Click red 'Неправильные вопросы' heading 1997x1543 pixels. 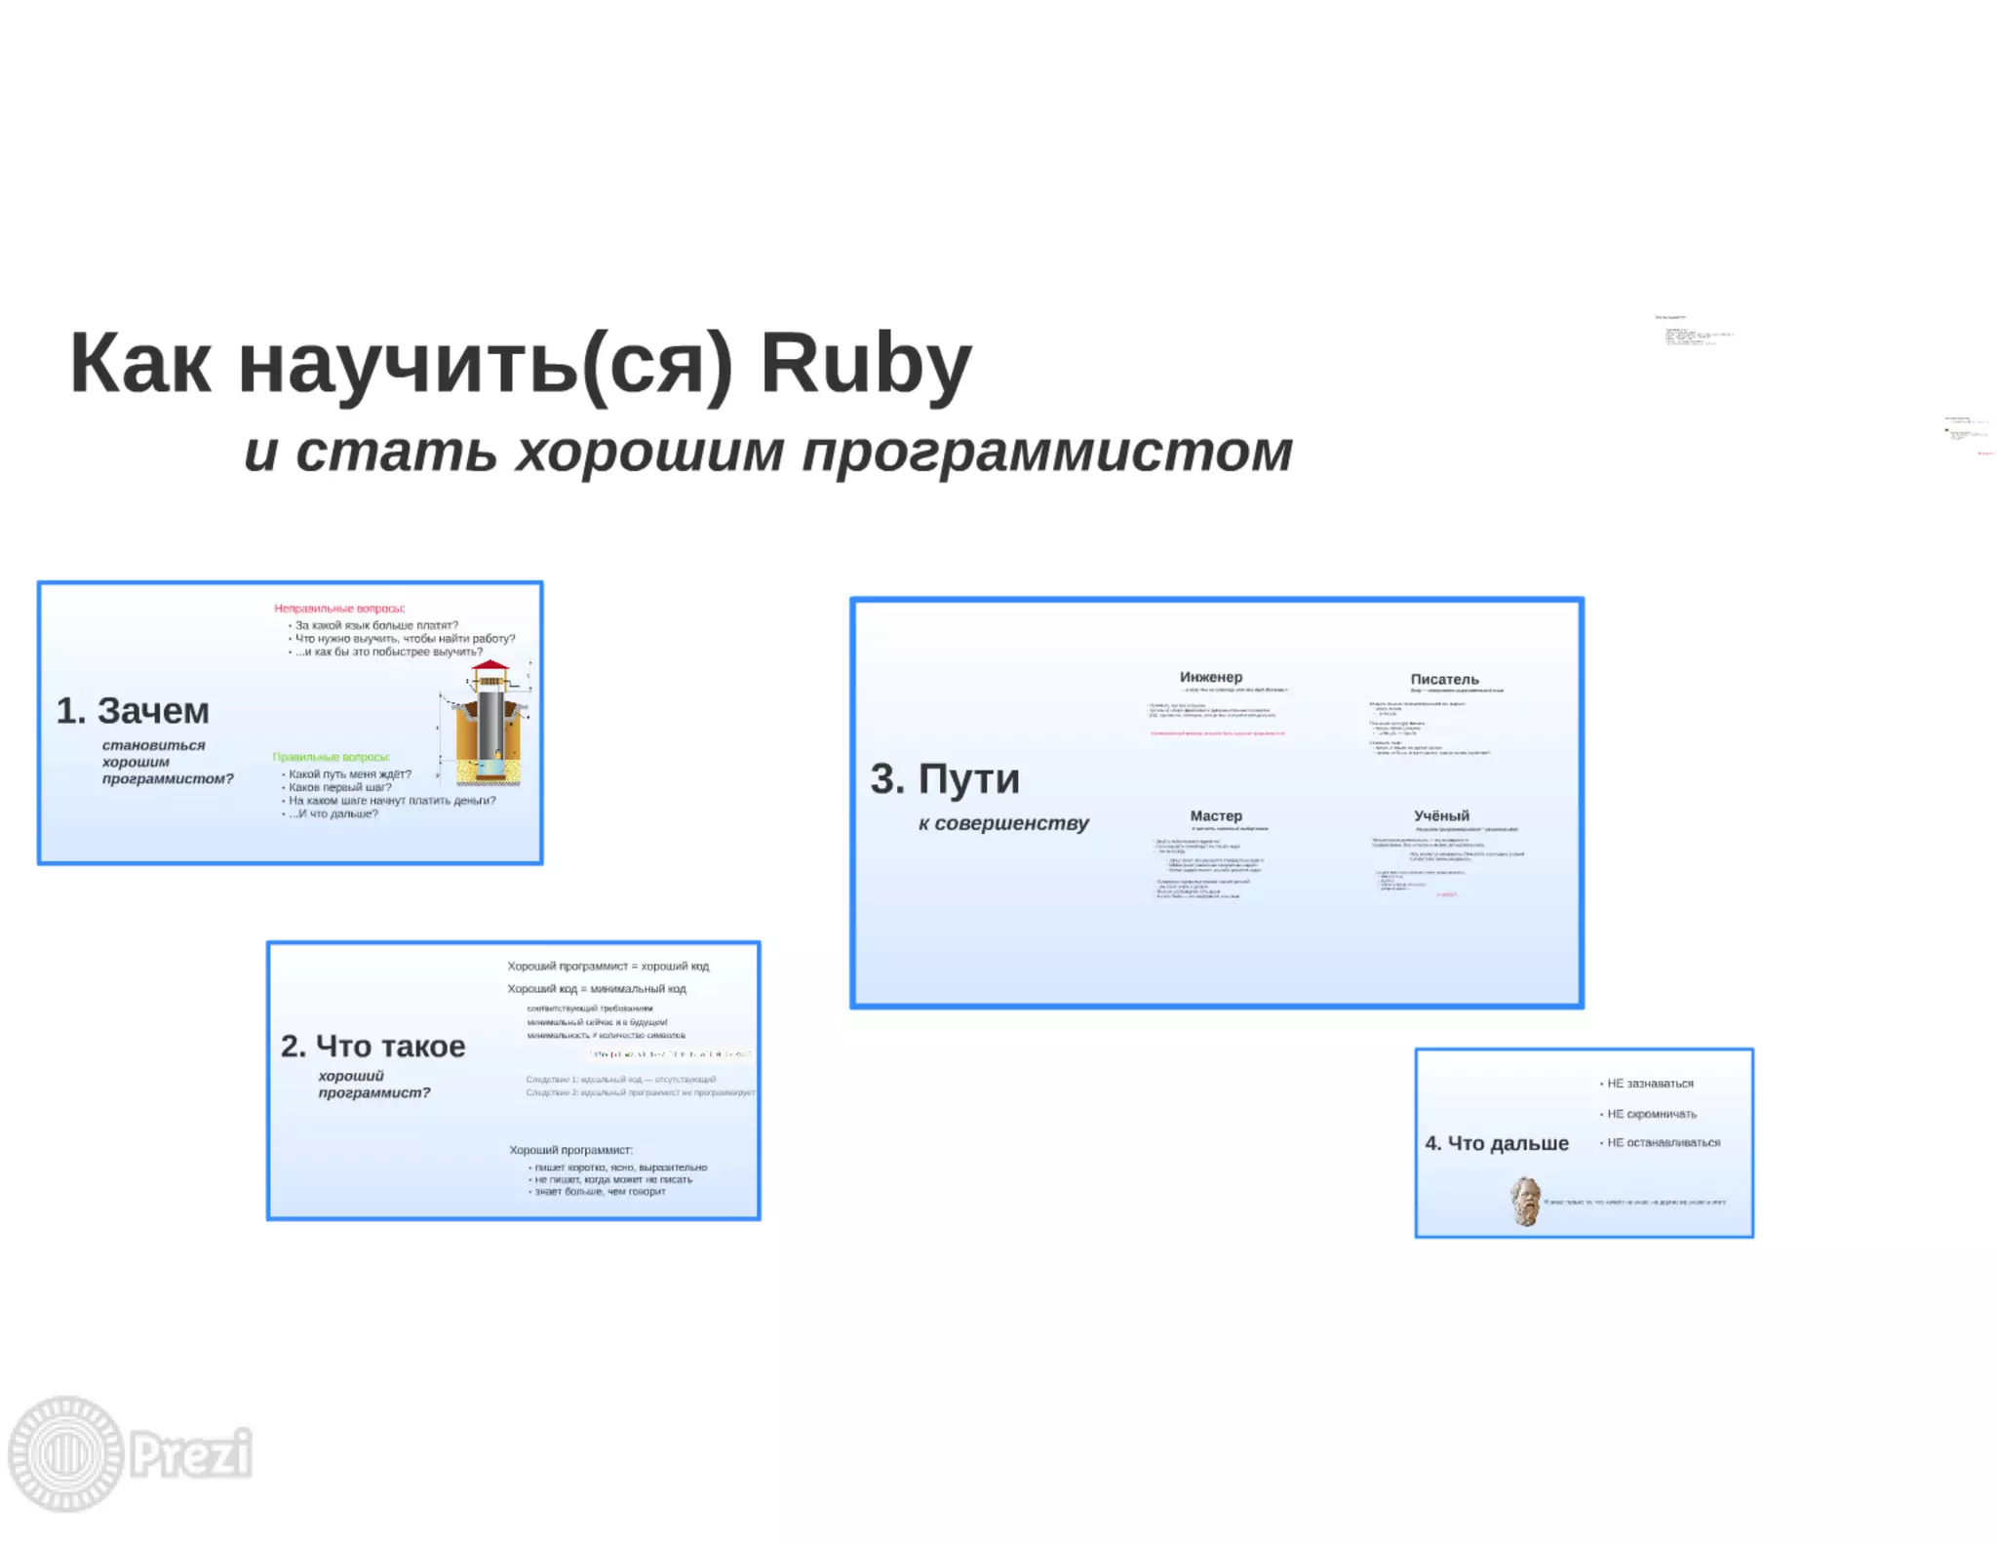coord(339,609)
